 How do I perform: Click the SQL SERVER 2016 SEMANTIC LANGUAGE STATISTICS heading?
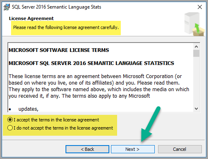point(91,63)
